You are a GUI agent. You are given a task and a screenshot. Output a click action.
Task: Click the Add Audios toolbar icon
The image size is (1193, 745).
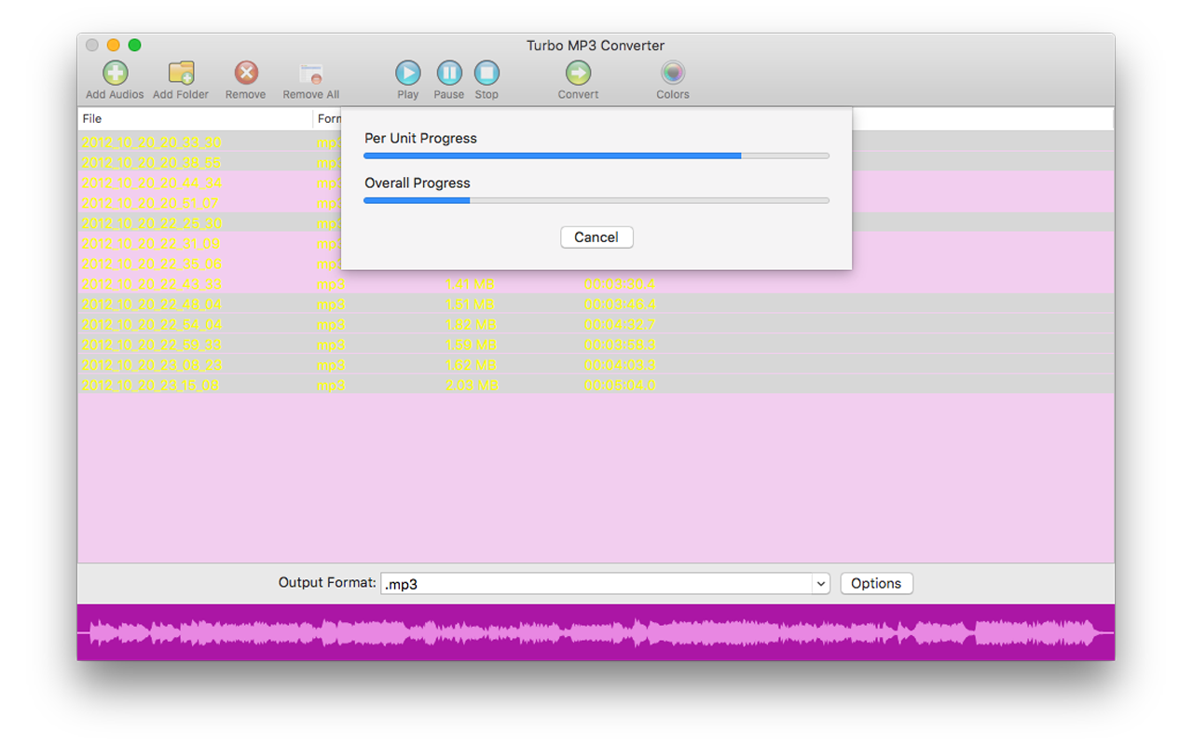[x=115, y=73]
